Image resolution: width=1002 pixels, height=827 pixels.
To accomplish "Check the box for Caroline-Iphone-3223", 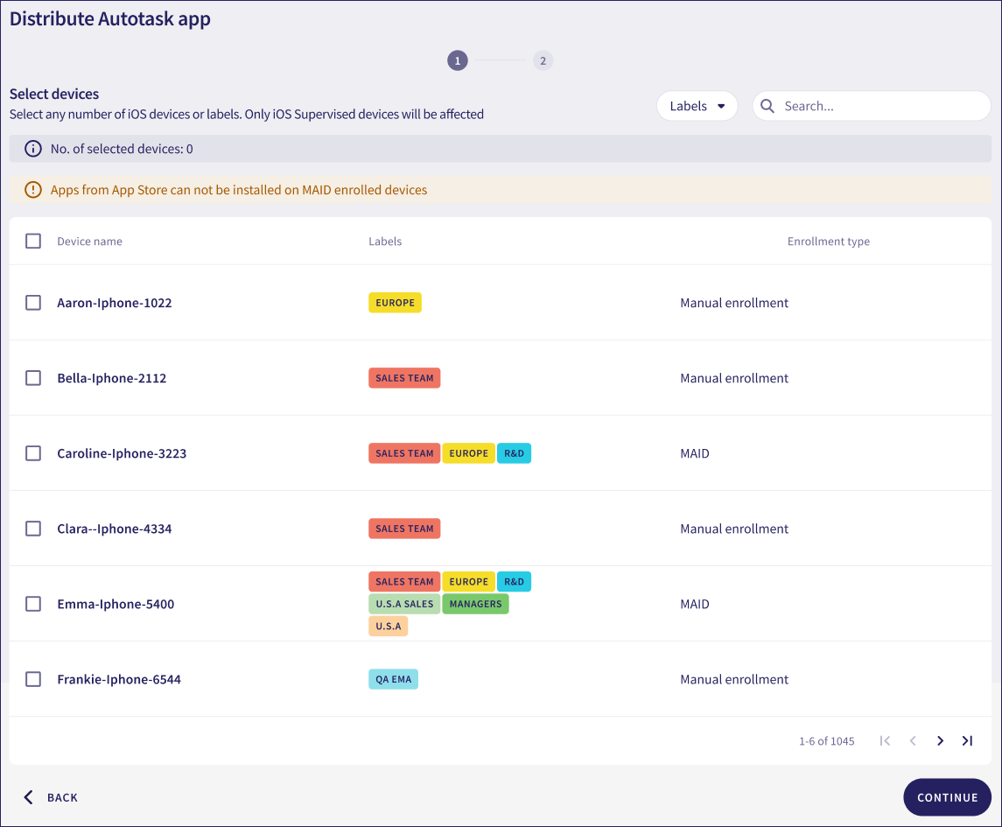I will (33, 453).
